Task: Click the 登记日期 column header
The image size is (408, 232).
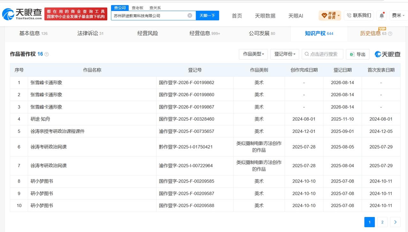Action: 343,70
